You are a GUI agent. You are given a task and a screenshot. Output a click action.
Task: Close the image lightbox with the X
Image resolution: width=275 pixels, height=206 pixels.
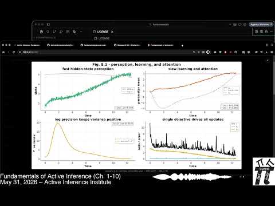pyautogui.click(x=268, y=60)
